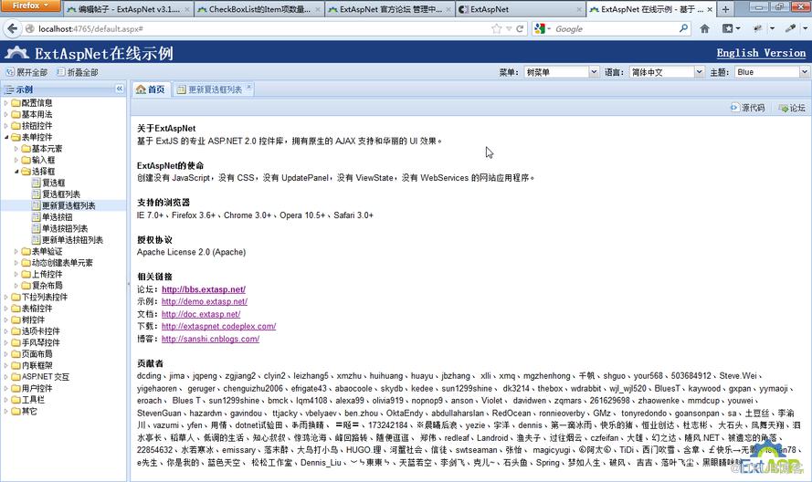Viewport: 812px width, 482px height.
Task: Click the 单选按钮 page icon in tree
Action: [37, 217]
